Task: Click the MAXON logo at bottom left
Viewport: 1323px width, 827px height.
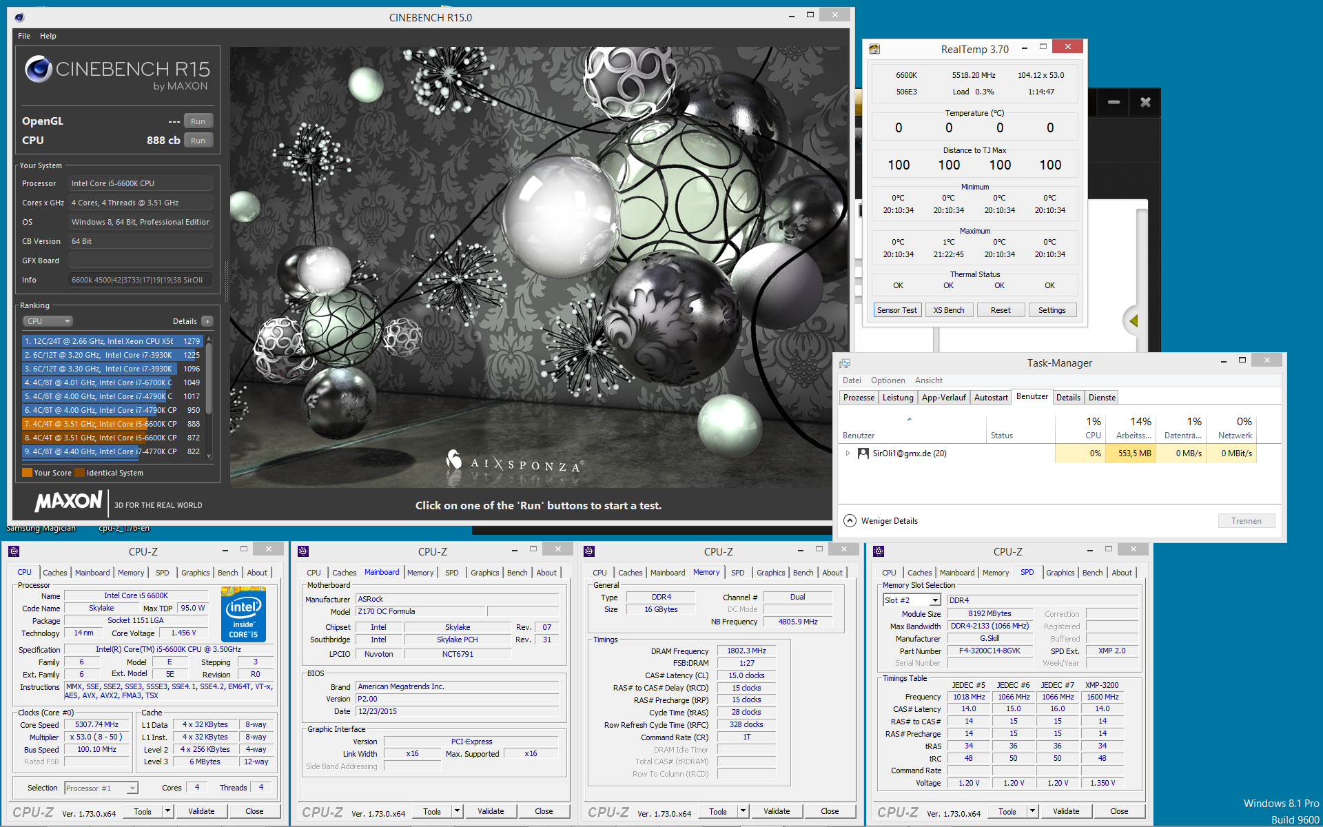Action: click(x=69, y=501)
